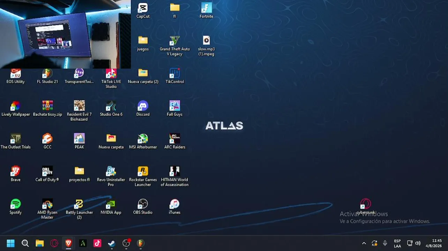Select Resident Evil 7 Biohazard shortcut
The height and width of the screenshot is (251, 448).
click(x=79, y=111)
